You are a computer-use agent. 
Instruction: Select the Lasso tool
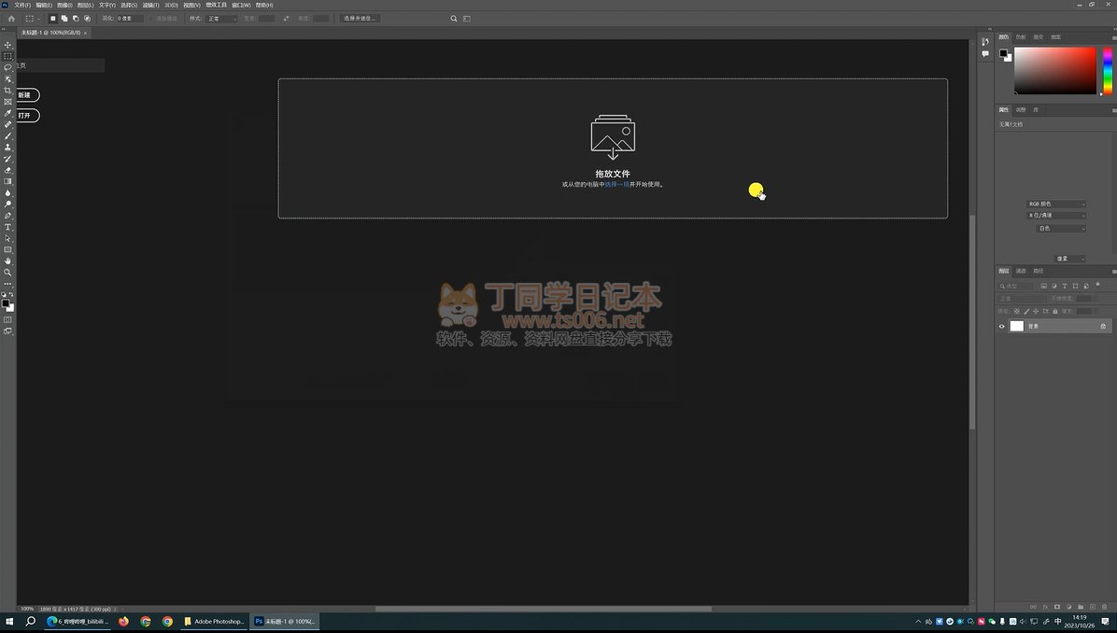coord(8,67)
